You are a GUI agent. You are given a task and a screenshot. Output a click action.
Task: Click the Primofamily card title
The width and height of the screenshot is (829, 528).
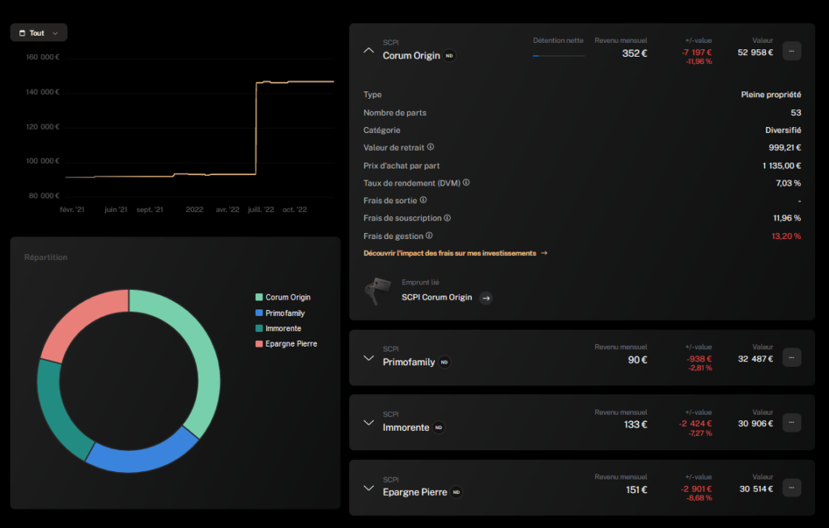pos(409,363)
